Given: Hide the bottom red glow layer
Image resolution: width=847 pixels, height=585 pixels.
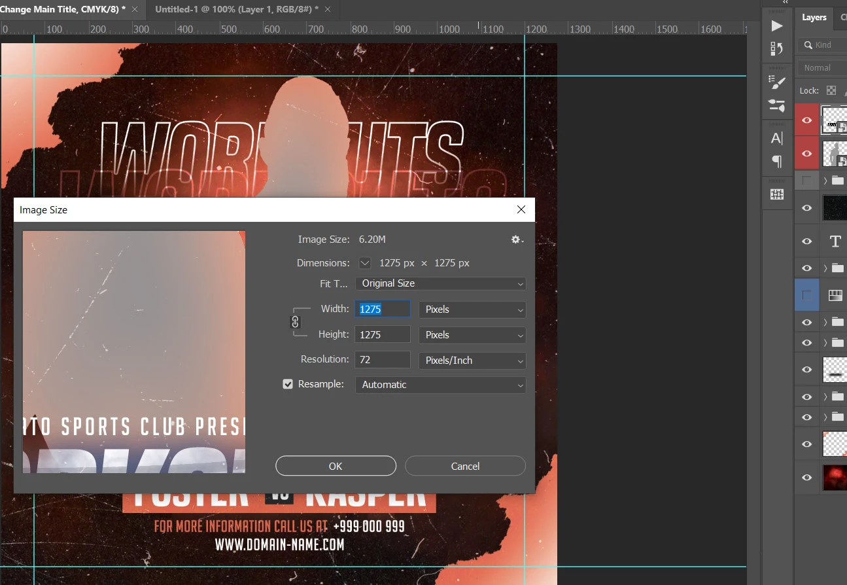Looking at the screenshot, I should pyautogui.click(x=807, y=478).
